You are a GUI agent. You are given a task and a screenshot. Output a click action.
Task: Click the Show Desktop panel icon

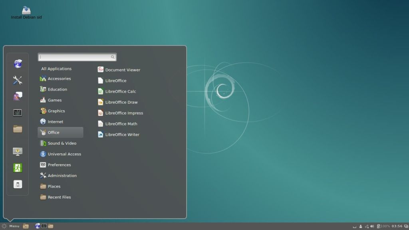[26, 226]
